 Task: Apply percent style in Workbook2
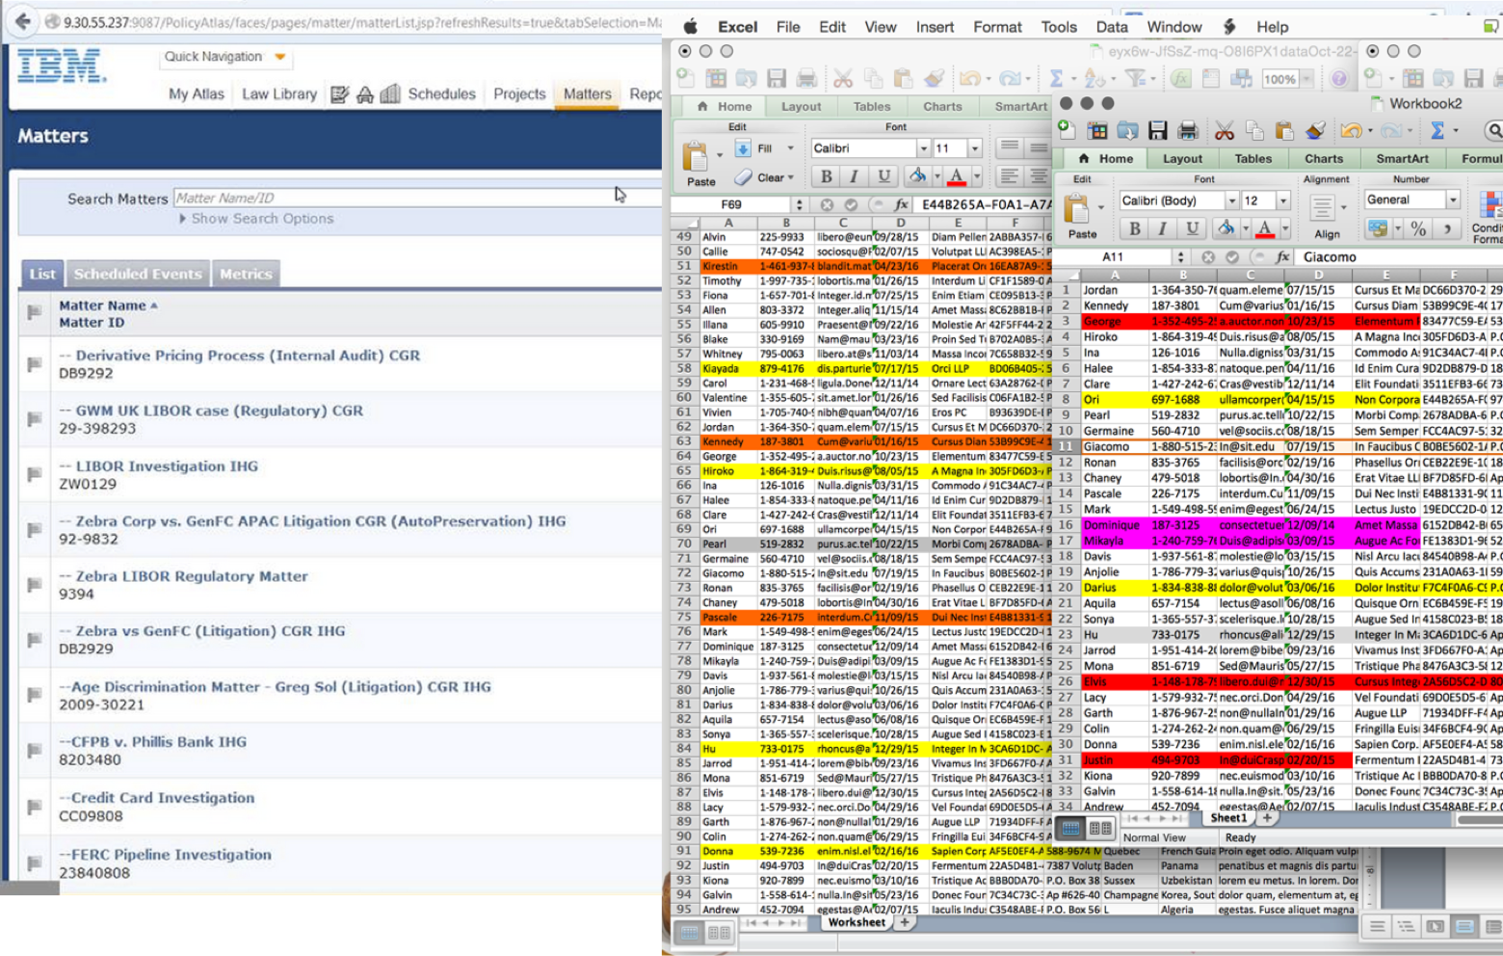click(x=1418, y=228)
